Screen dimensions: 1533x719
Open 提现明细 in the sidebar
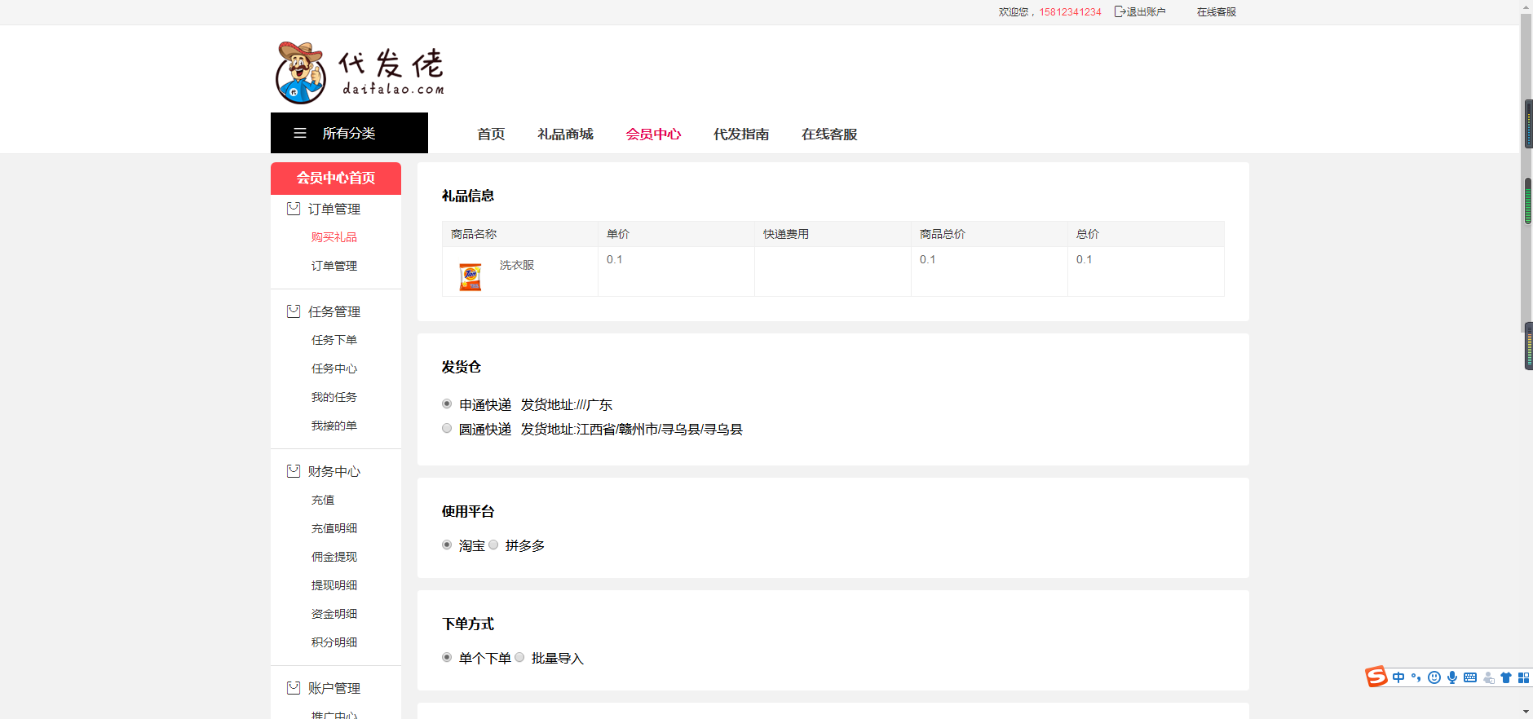(334, 585)
